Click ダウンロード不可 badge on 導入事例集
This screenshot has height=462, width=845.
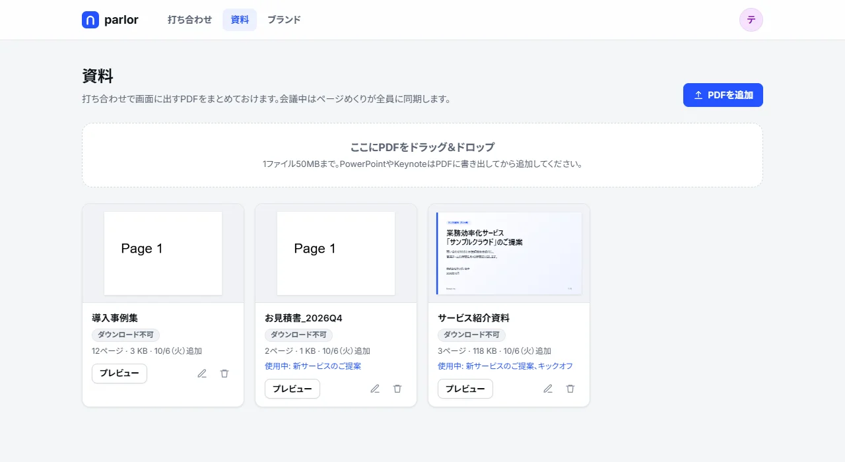tap(125, 335)
